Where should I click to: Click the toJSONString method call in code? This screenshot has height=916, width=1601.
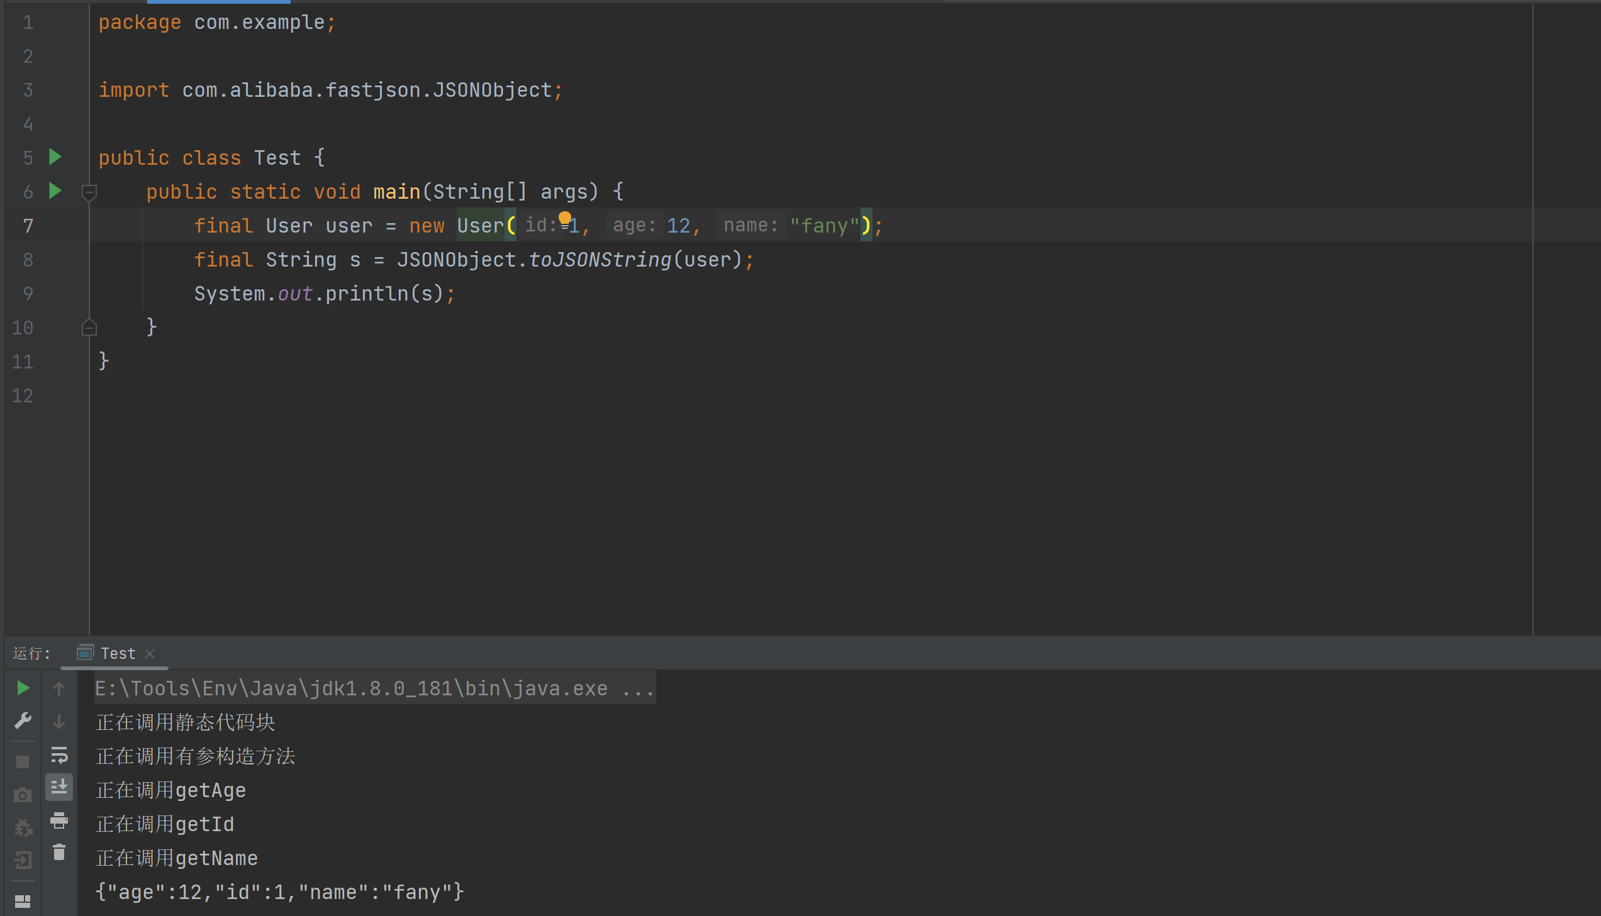point(600,260)
